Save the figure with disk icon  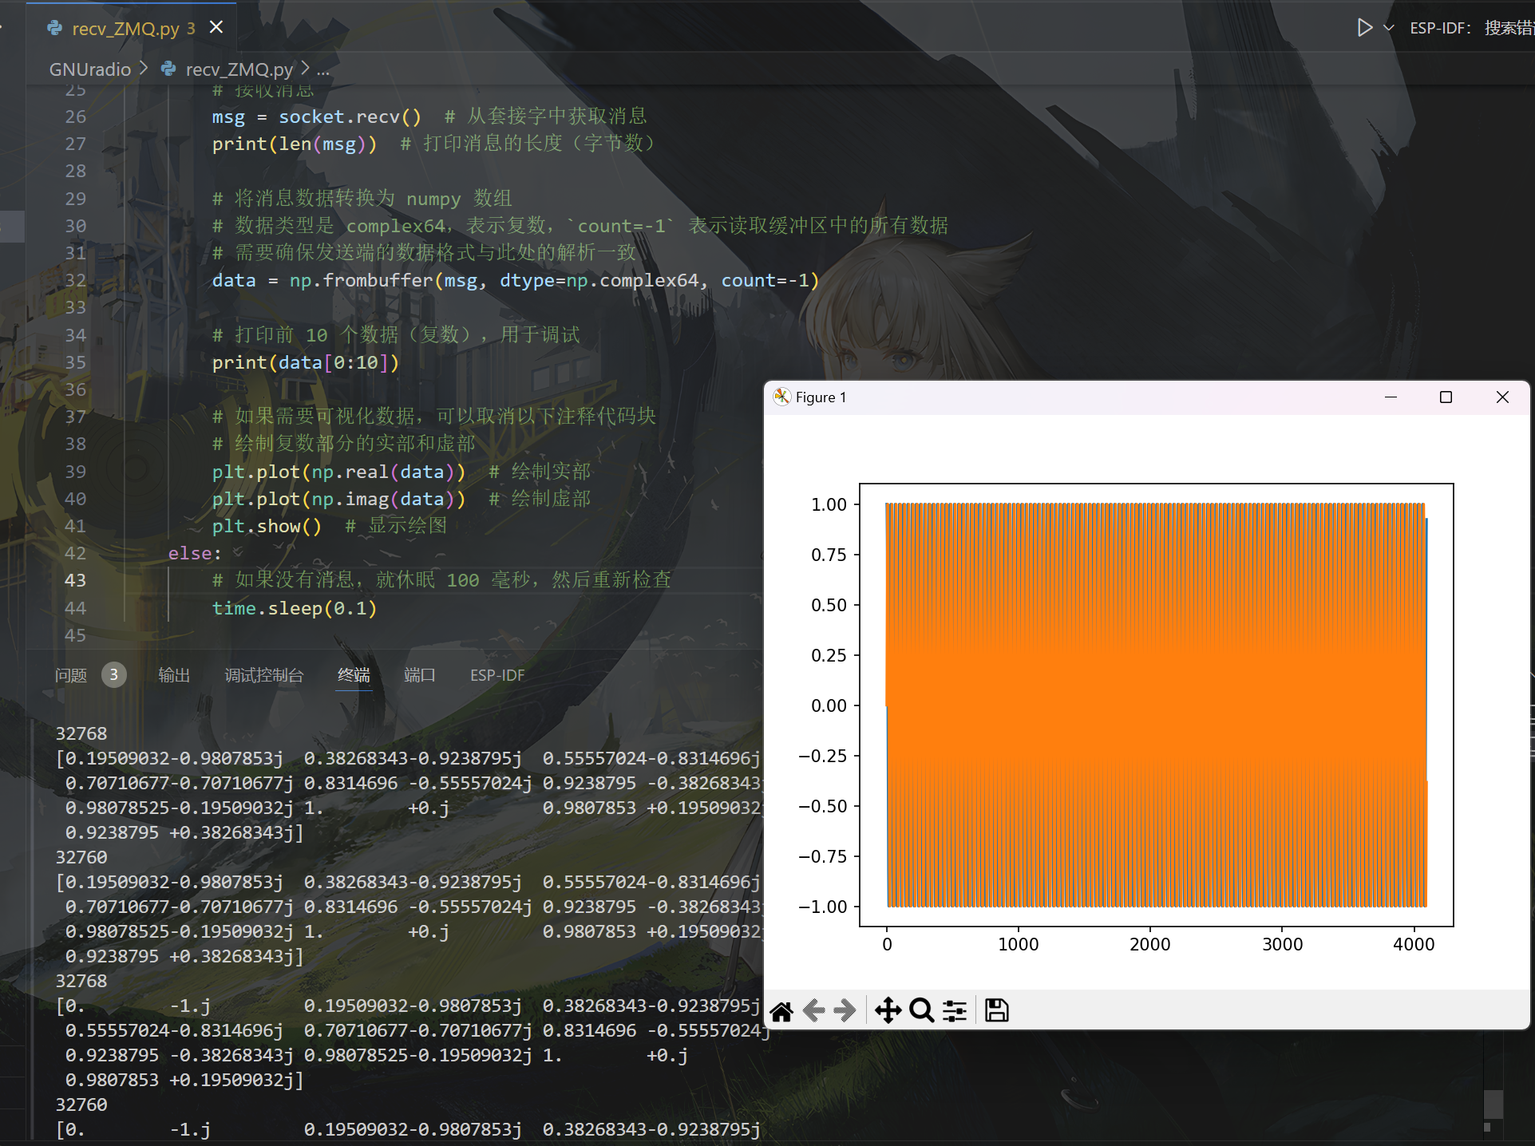tap(996, 1011)
